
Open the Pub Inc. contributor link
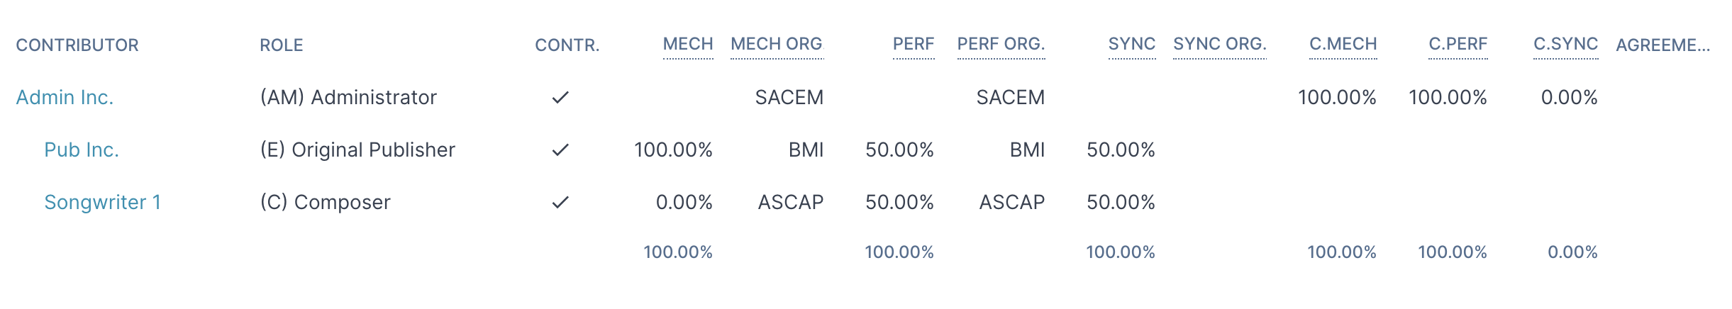[82, 150]
